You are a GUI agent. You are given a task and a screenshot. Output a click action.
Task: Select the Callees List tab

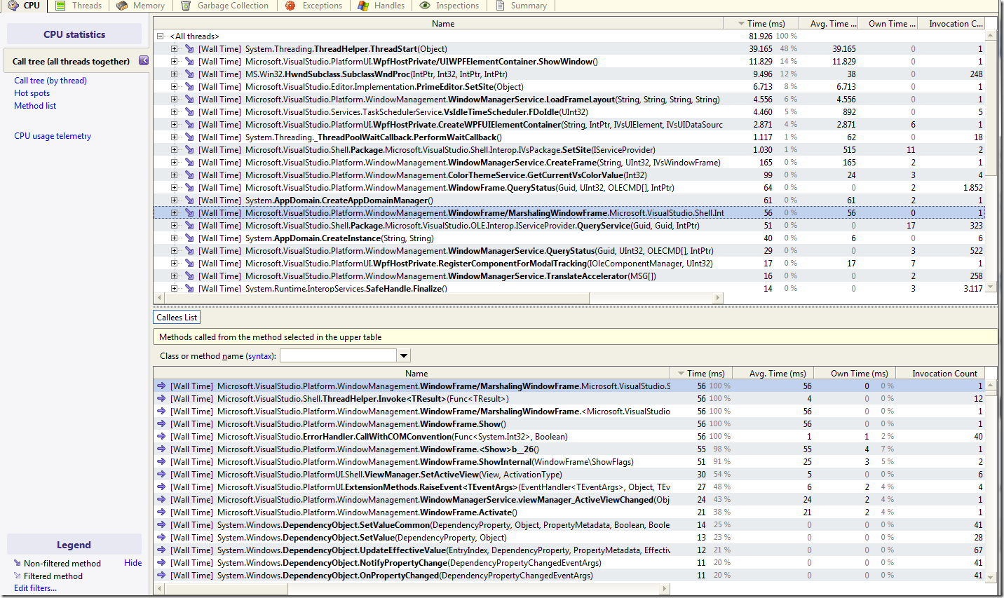pyautogui.click(x=177, y=318)
